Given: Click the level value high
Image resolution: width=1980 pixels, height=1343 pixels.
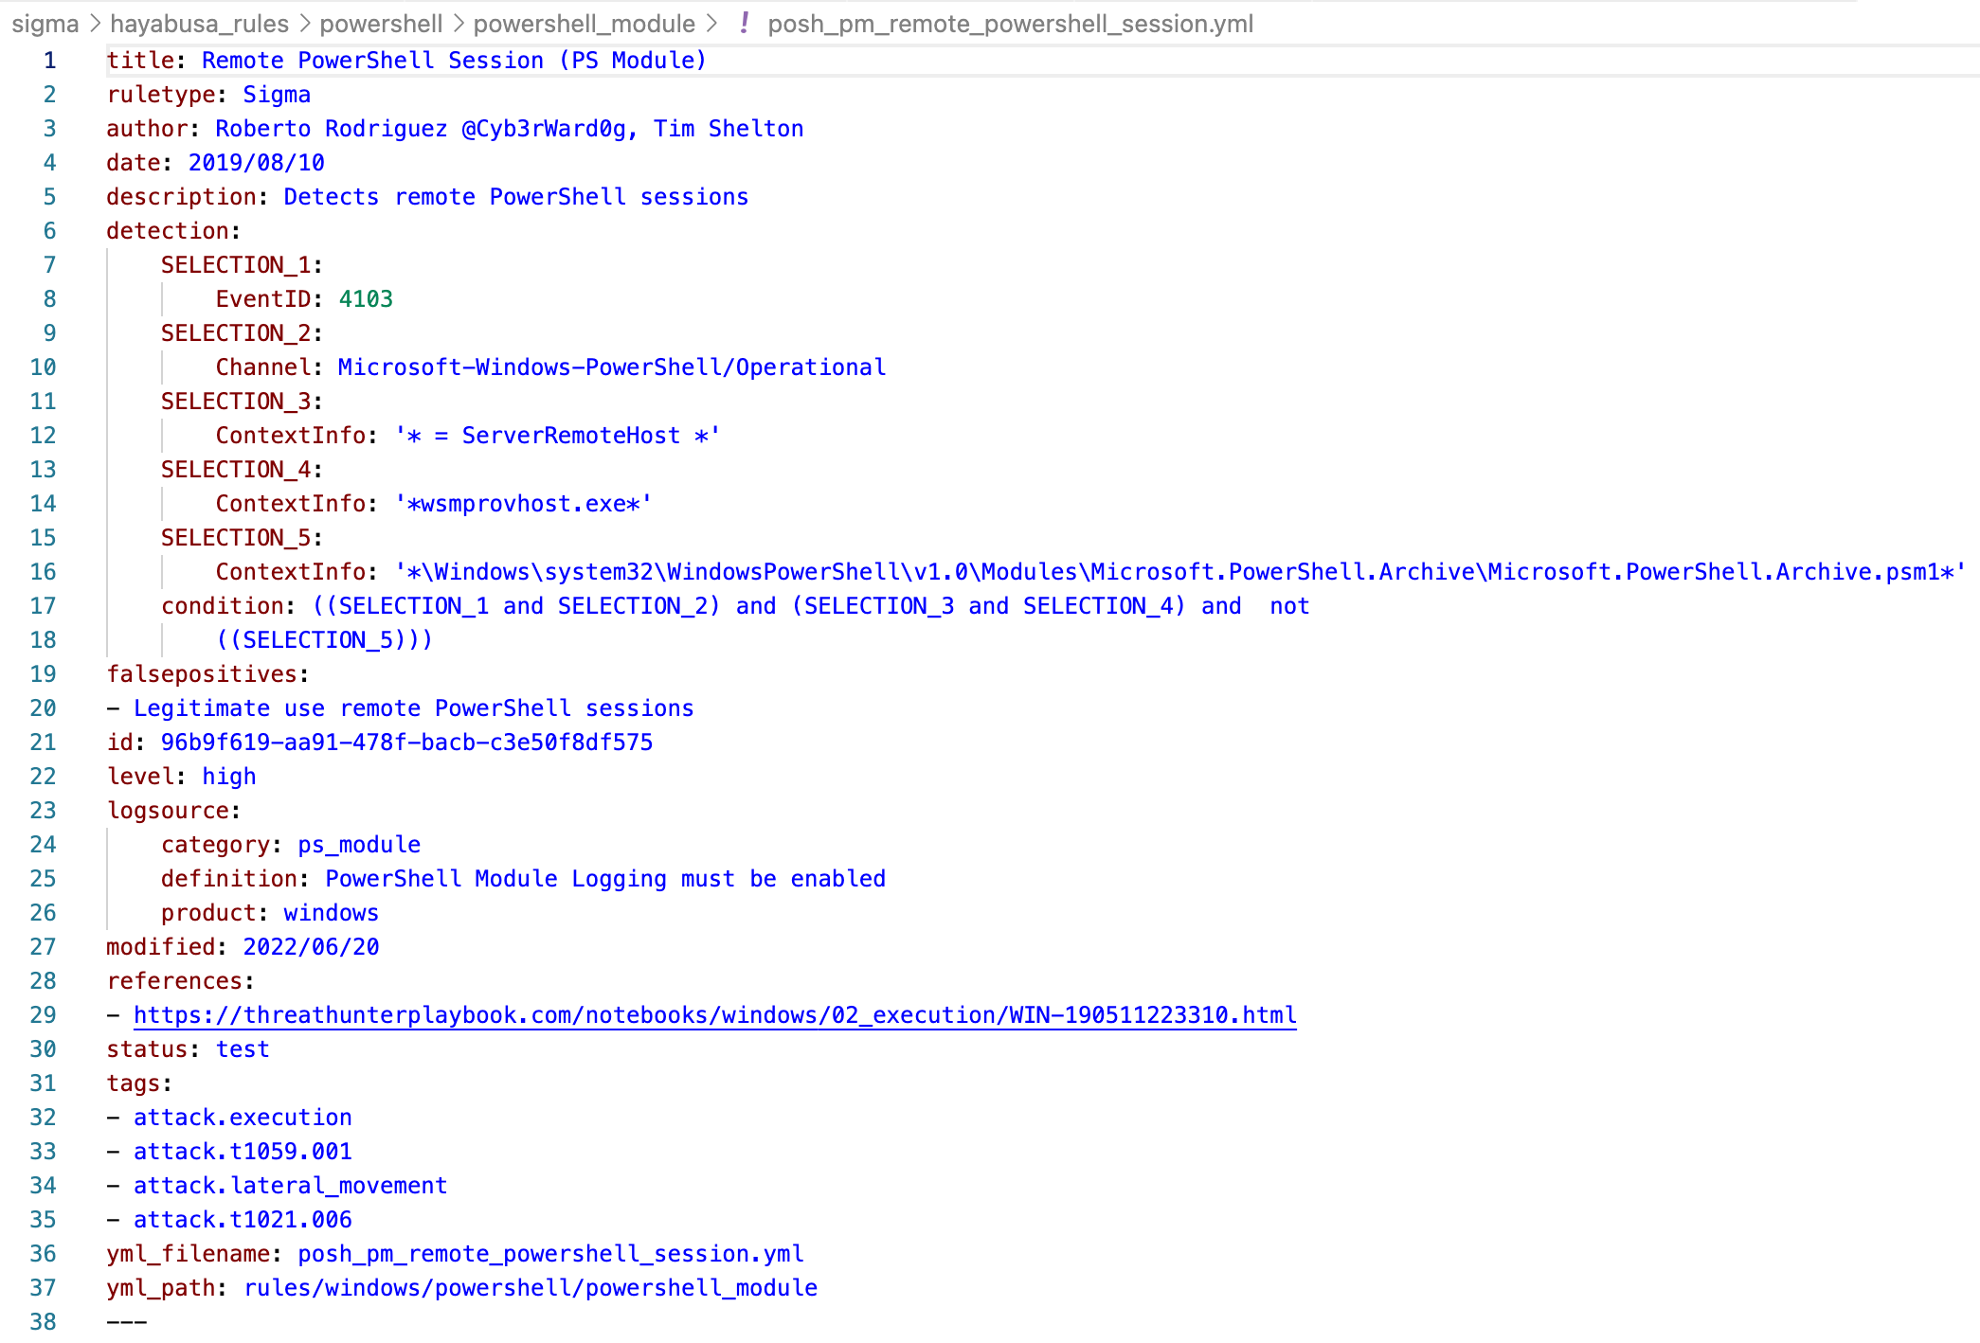Looking at the screenshot, I should point(227,776).
